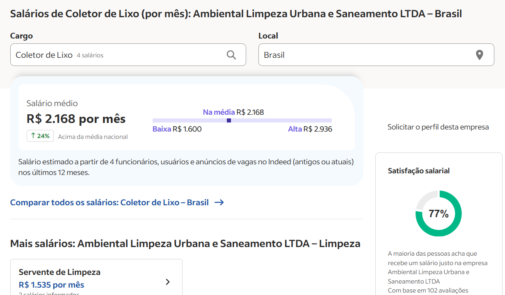The height and width of the screenshot is (295, 505).
Task: Click the 'Satisfação salarial' heading
Action: 419,171
